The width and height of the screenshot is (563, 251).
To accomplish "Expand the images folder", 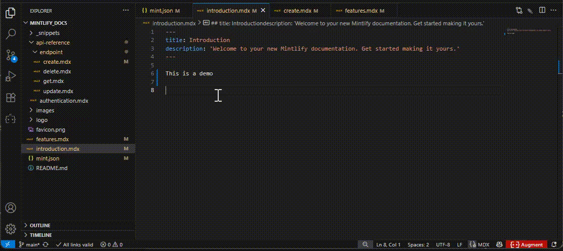I will coord(78,110).
